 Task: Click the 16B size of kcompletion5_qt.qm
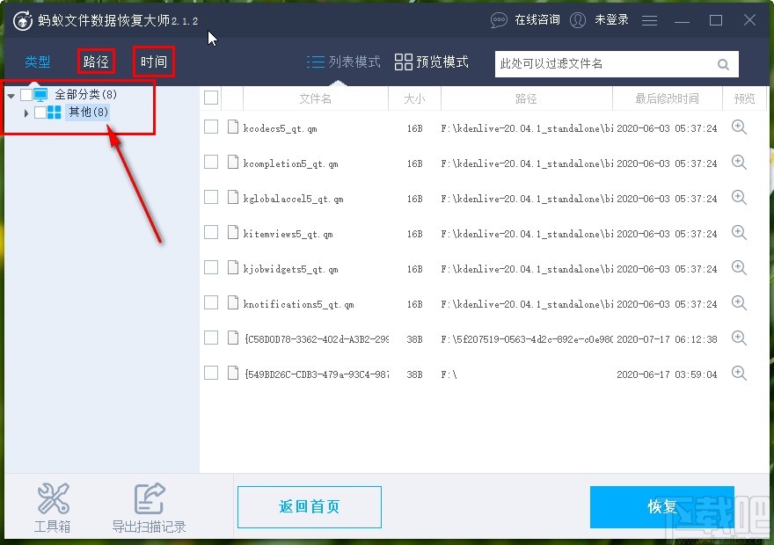[x=414, y=163]
